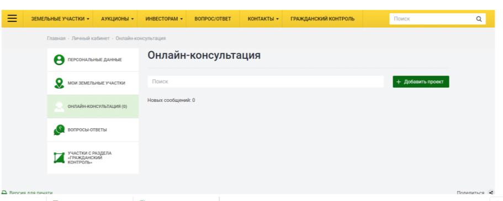This screenshot has width=503, height=201.
Task: Expand the Земельные участки dropdown menu
Action: pyautogui.click(x=60, y=19)
